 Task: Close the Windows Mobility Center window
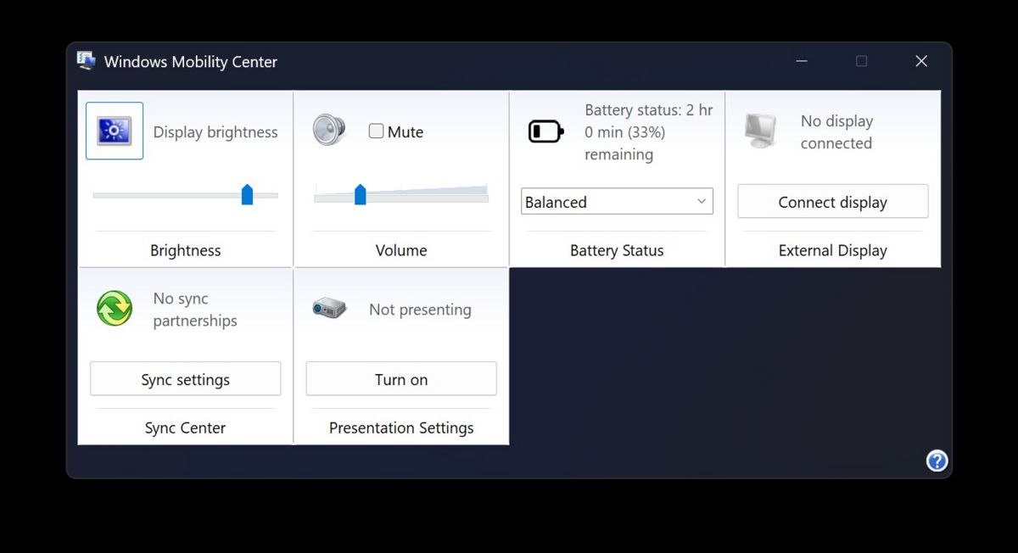coord(921,61)
